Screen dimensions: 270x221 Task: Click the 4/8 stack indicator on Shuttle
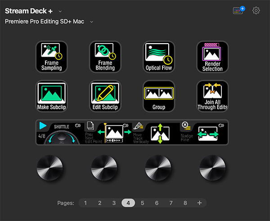point(42,136)
